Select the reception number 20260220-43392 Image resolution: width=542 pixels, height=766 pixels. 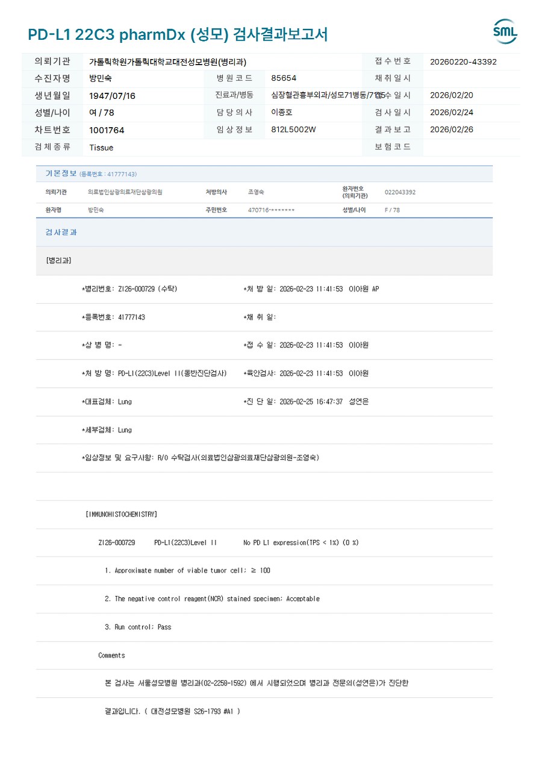tap(463, 61)
